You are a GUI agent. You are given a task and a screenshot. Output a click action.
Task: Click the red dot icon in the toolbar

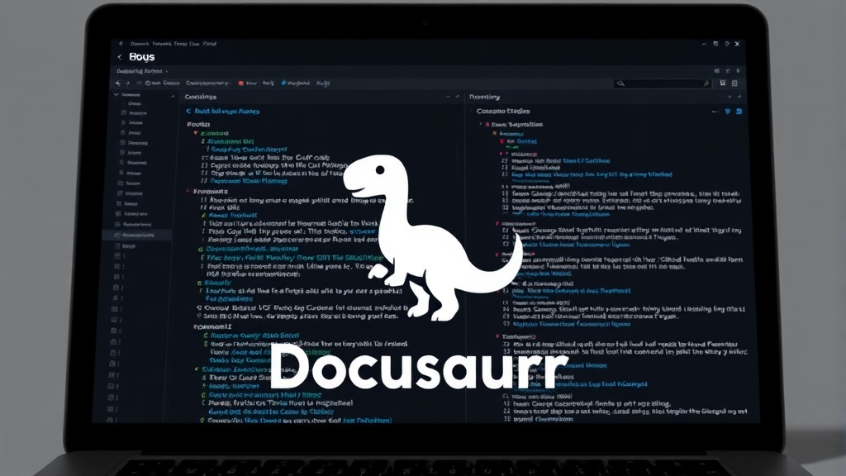(x=240, y=83)
